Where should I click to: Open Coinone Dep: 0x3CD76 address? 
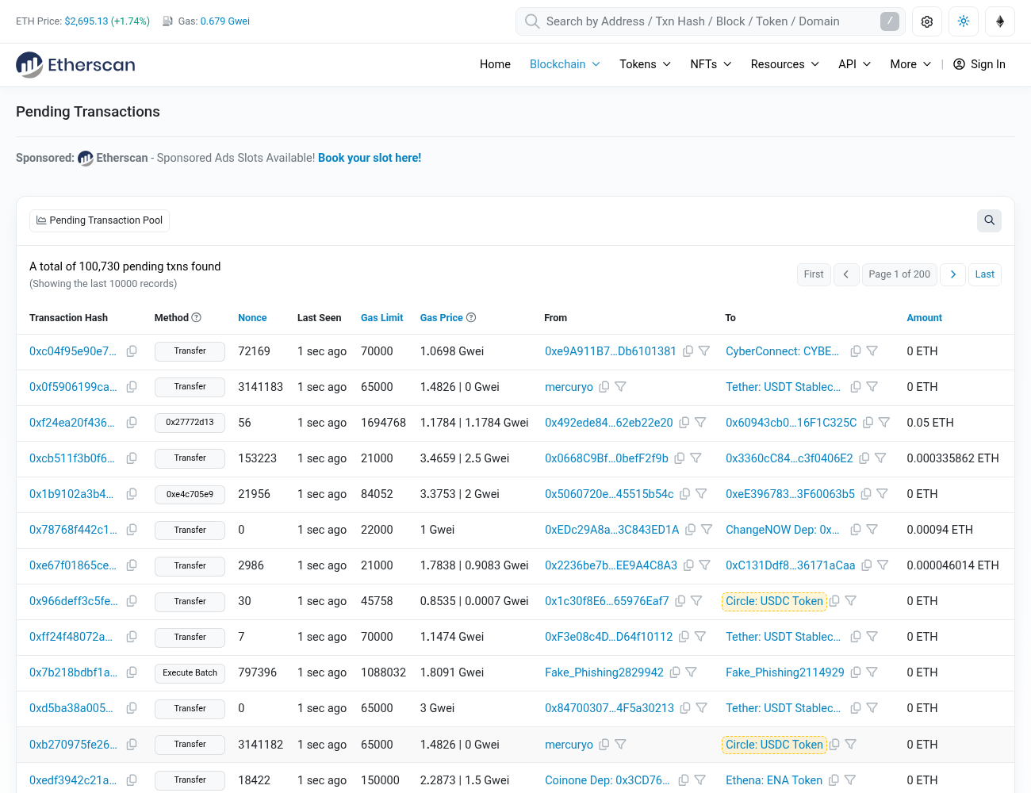(x=607, y=780)
